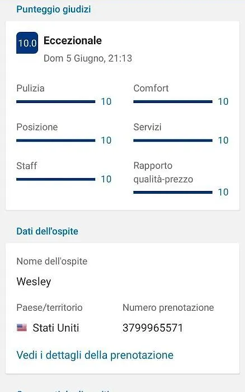Viewport: 245px width, 392px height.
Task: Click the Staff rating bar
Action: (x=56, y=179)
